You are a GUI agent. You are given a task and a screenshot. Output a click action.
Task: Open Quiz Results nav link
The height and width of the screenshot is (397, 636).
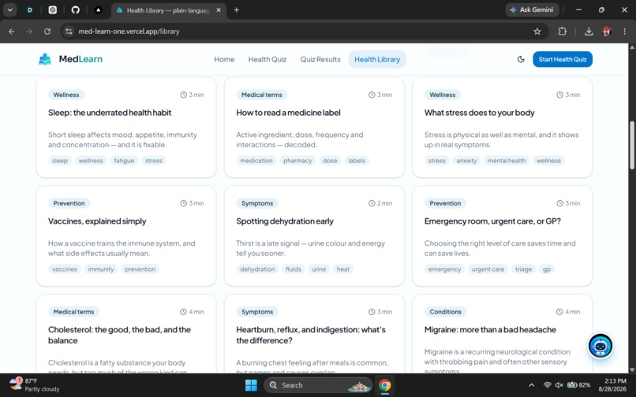click(x=320, y=60)
